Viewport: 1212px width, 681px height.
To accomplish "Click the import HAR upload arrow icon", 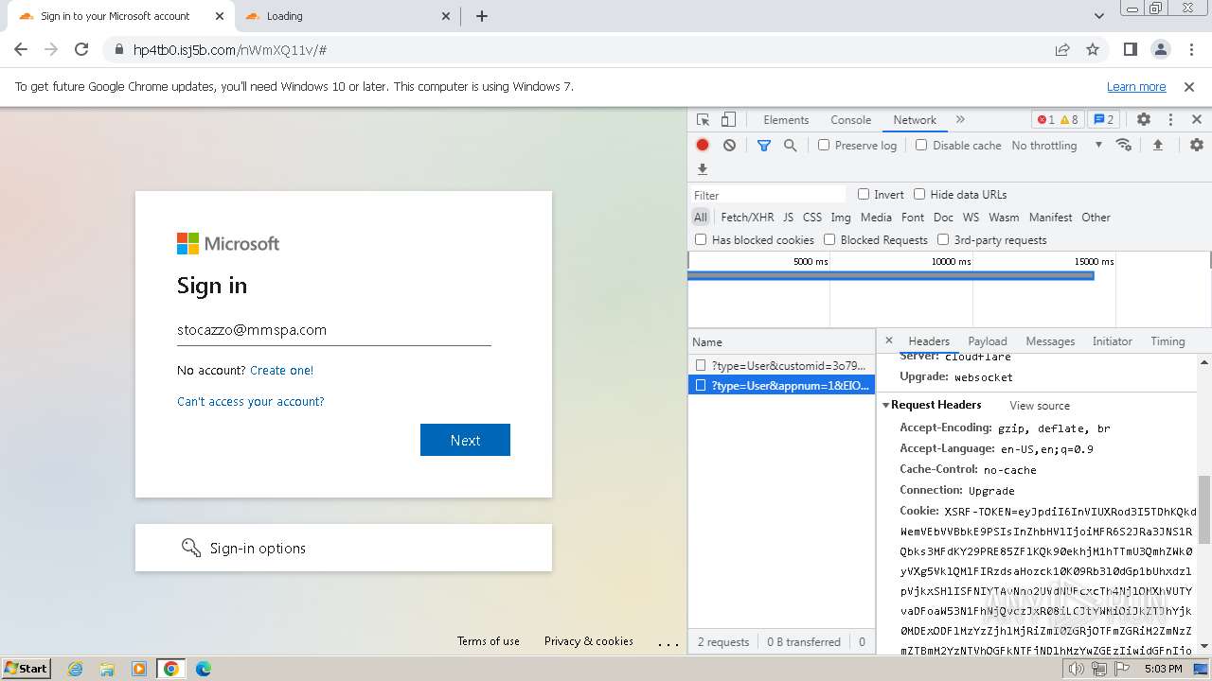I will (1157, 145).
